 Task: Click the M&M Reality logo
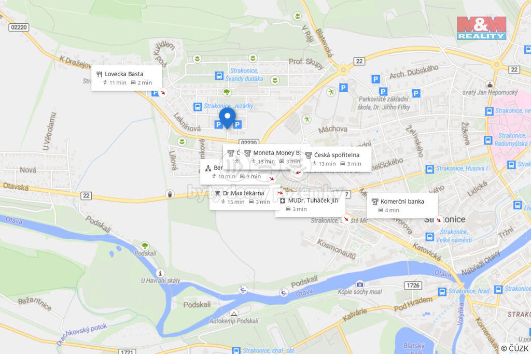481,28
